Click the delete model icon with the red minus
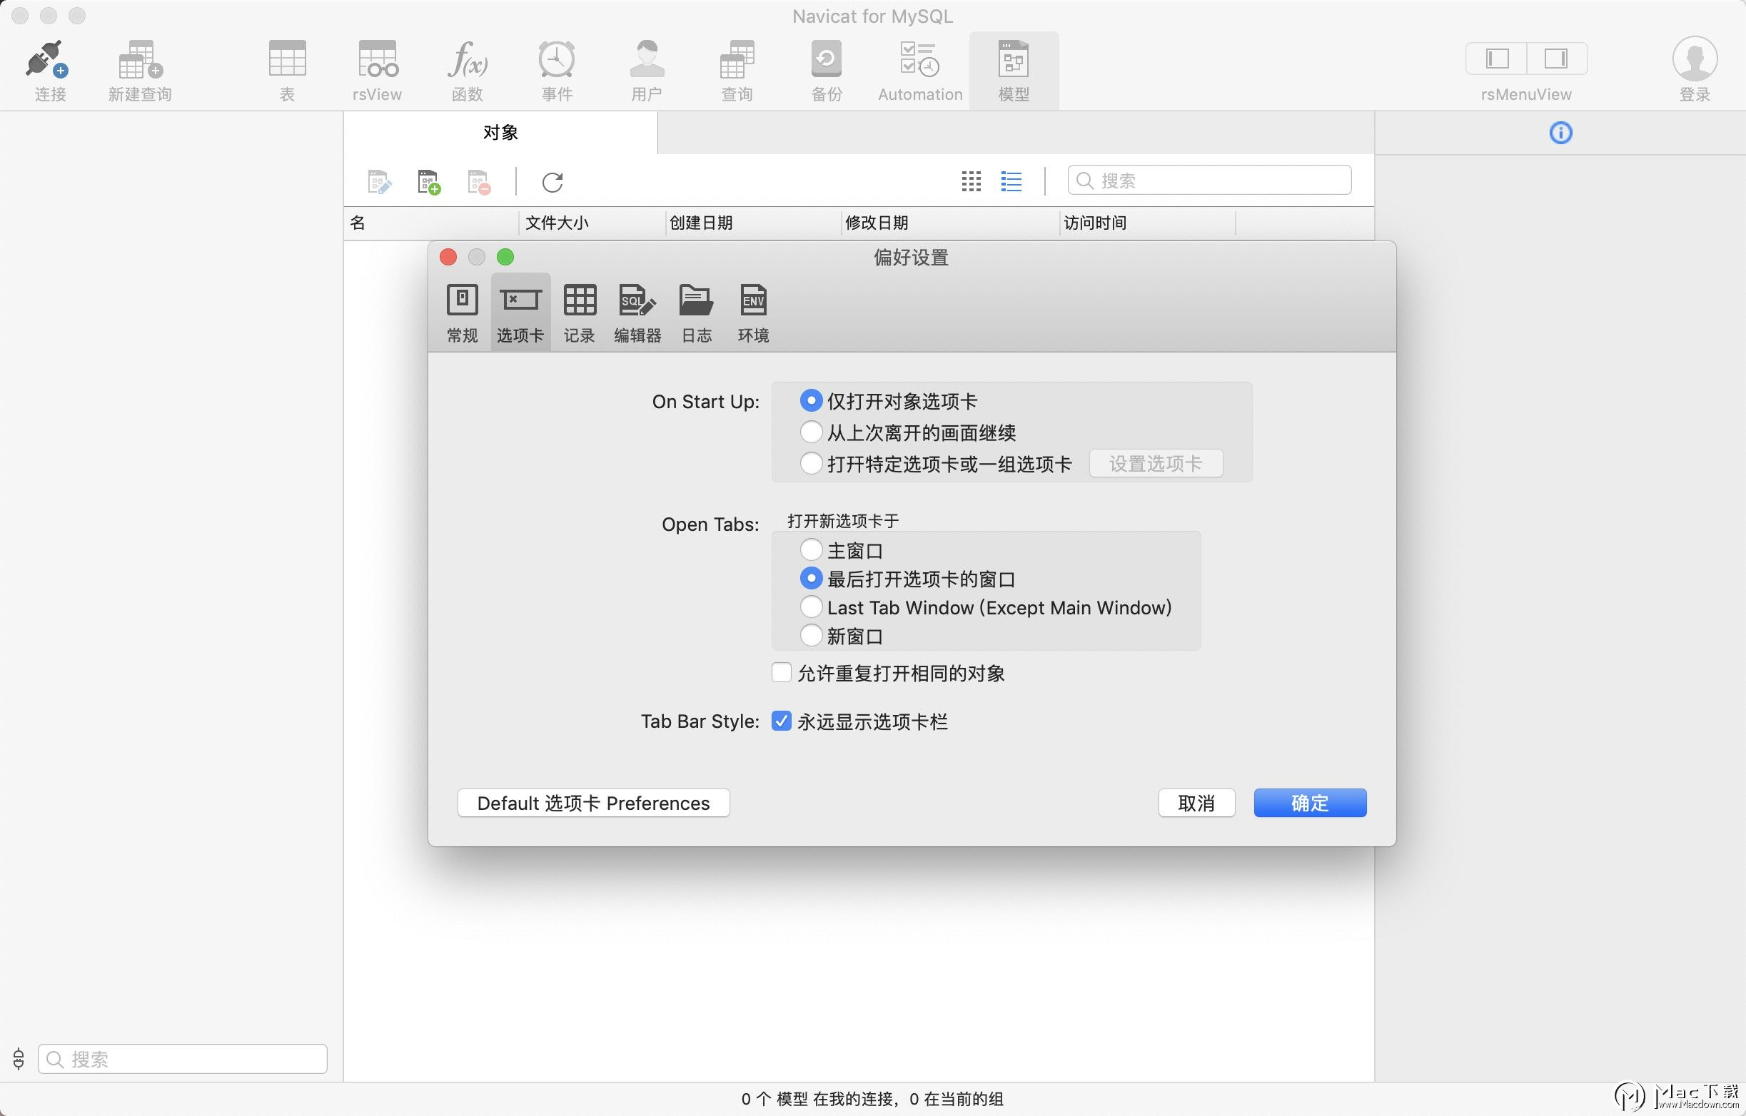Viewport: 1746px width, 1116px height. click(479, 181)
